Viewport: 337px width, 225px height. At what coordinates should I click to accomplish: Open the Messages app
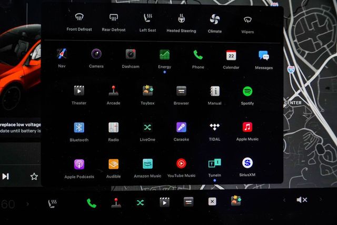coord(264,60)
